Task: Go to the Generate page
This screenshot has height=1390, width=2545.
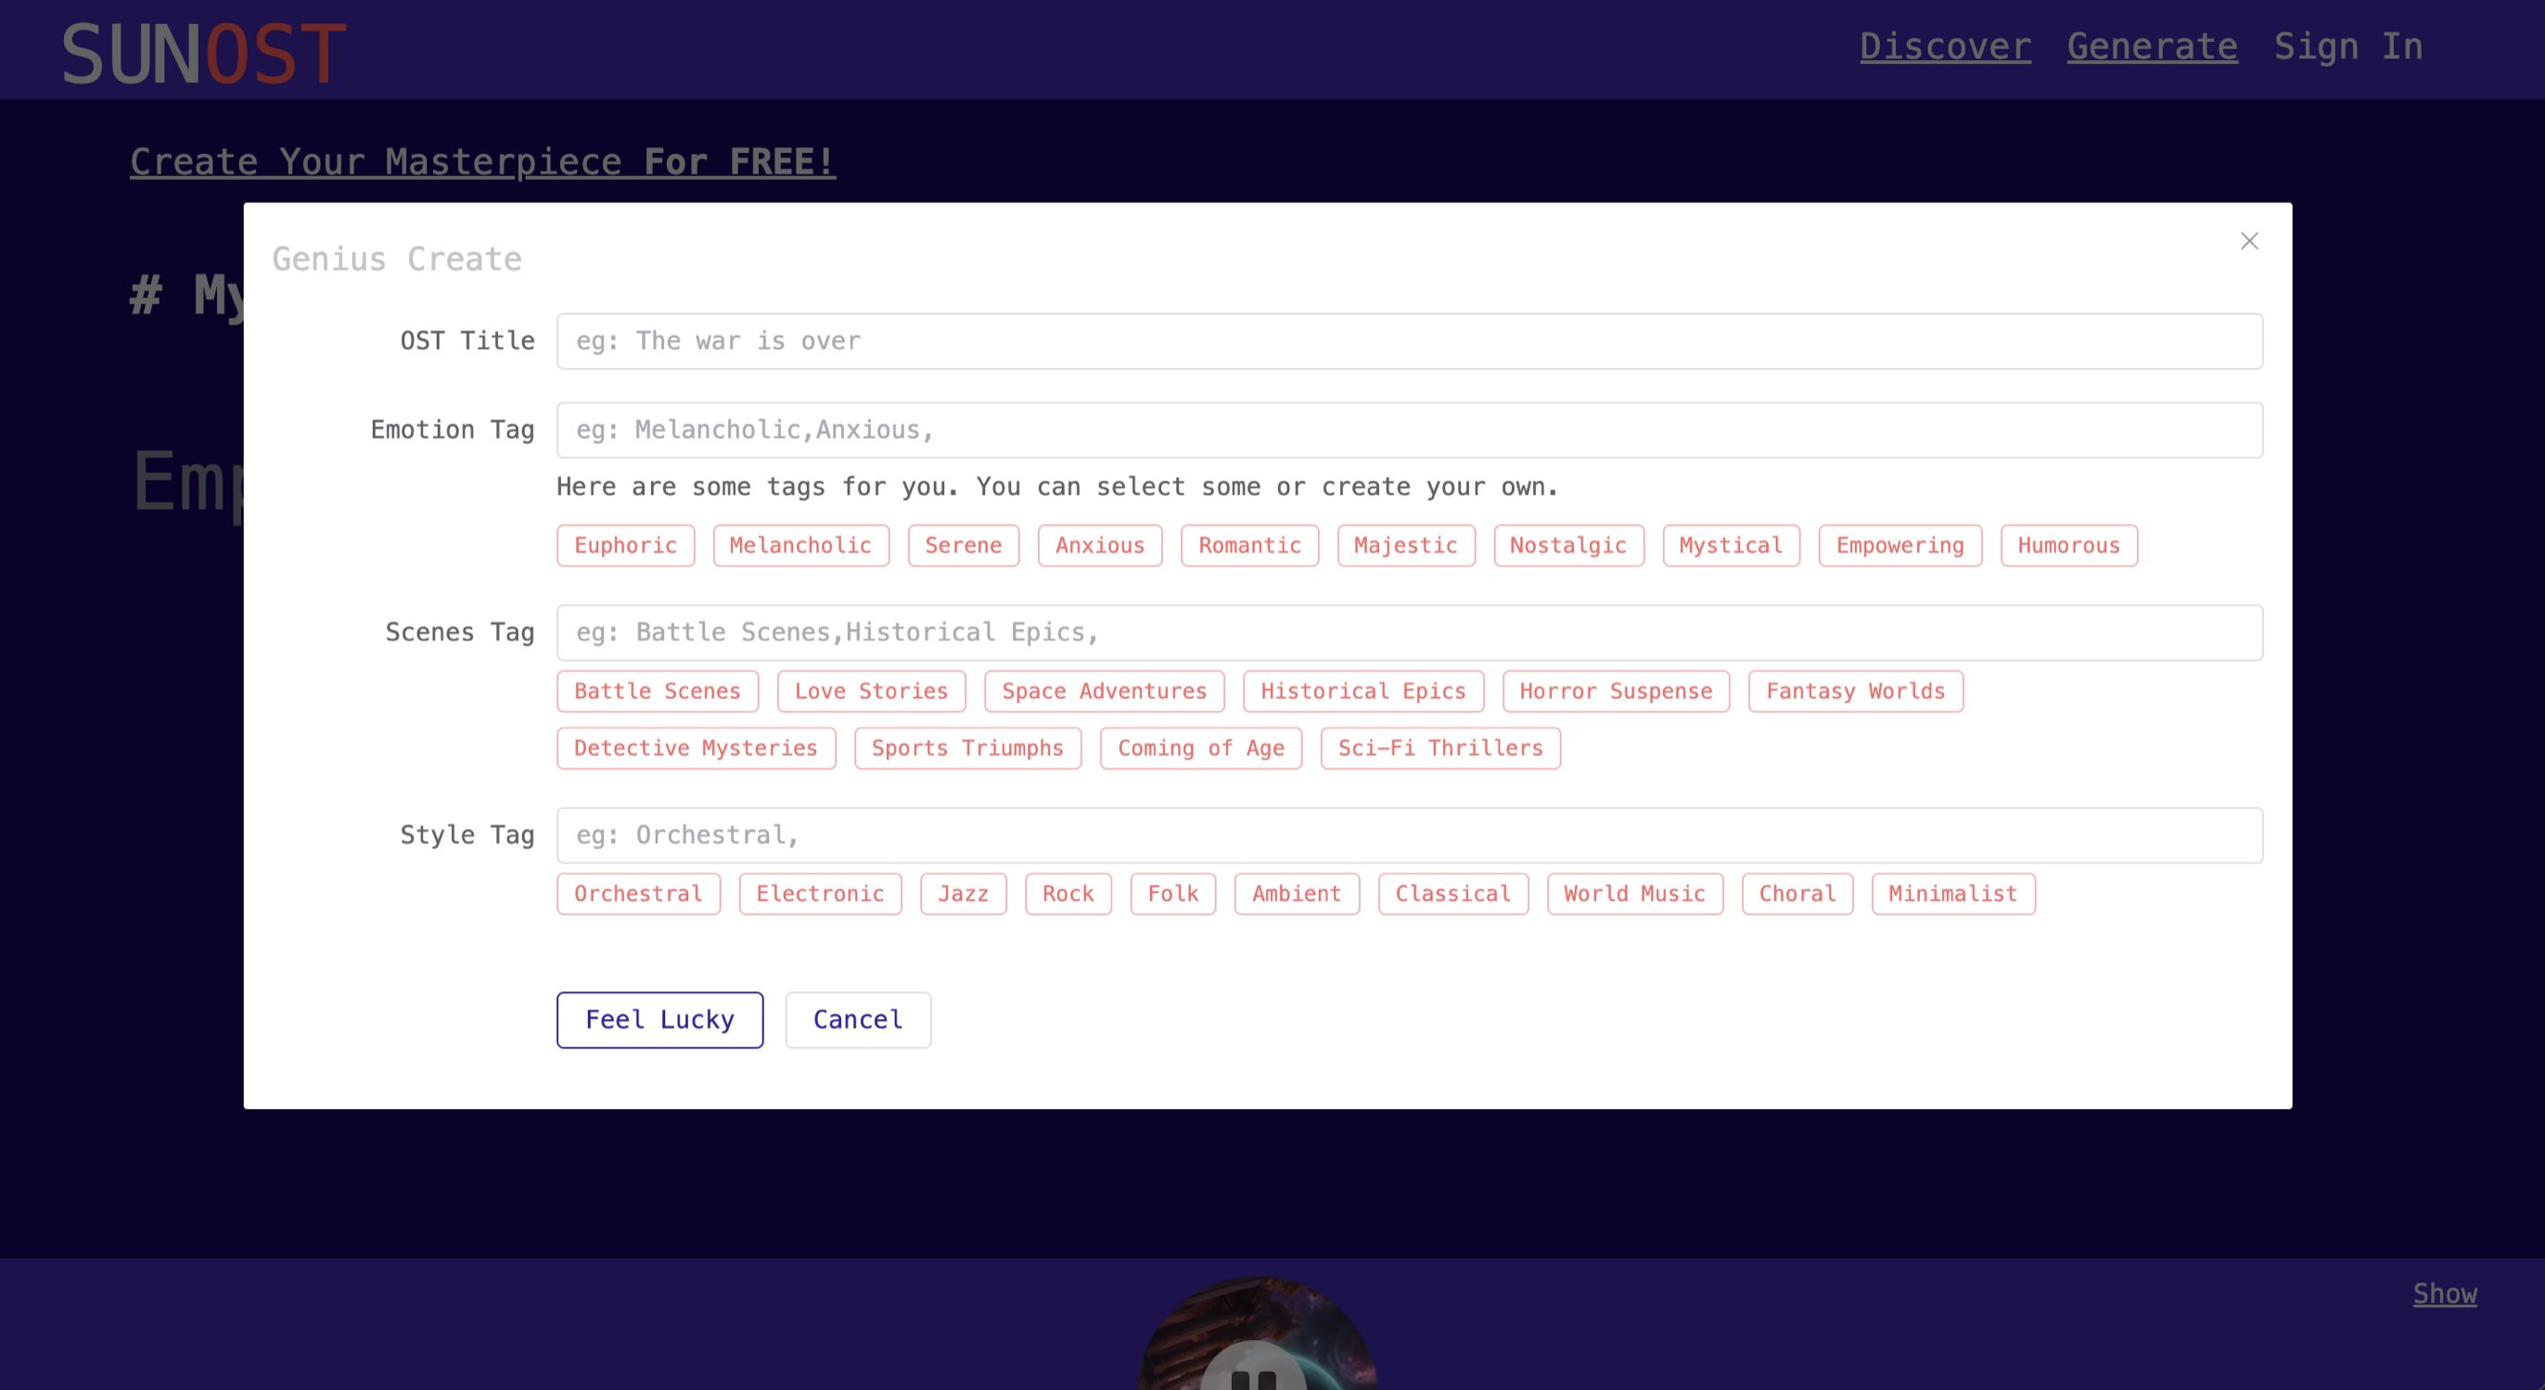Action: [x=2152, y=46]
